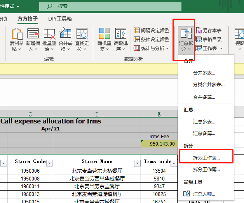
Task: Expand the 合并转换 dropdown arrow
Action: [x=68, y=49]
